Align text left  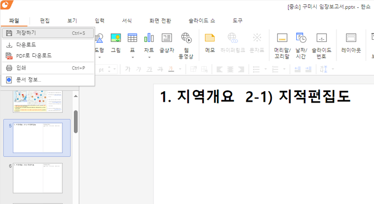pos(219,69)
